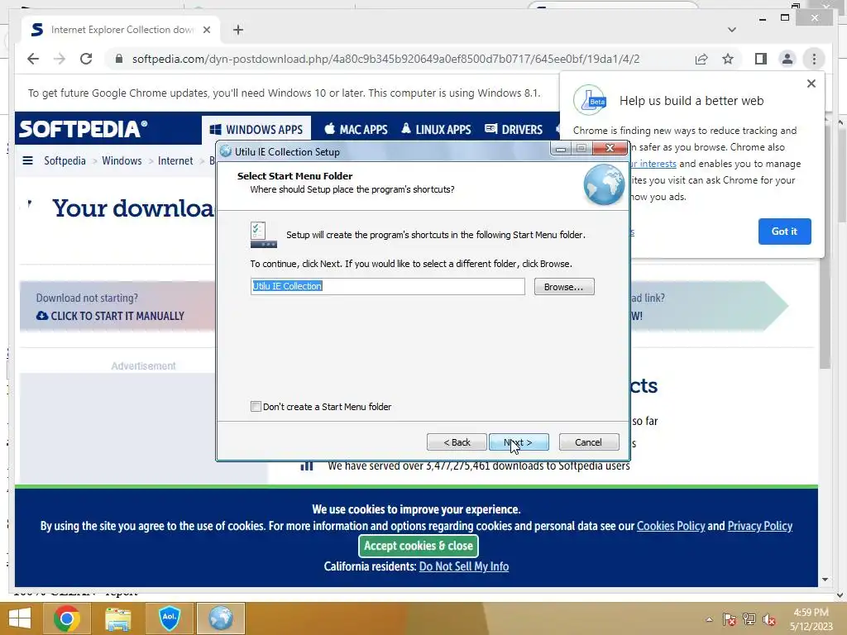Click the Back button in setup
The height and width of the screenshot is (635, 847).
[x=457, y=442]
